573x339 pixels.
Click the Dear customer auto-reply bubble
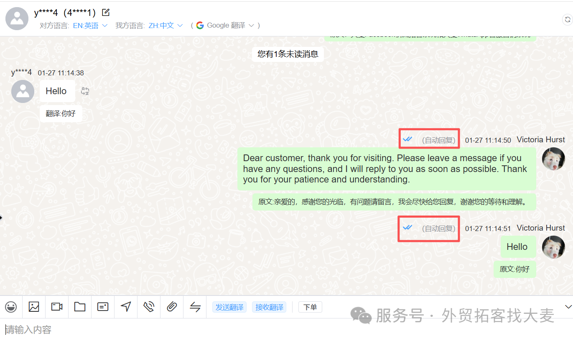pyautogui.click(x=387, y=169)
